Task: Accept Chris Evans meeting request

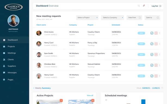Action: pyautogui.click(x=152, y=33)
